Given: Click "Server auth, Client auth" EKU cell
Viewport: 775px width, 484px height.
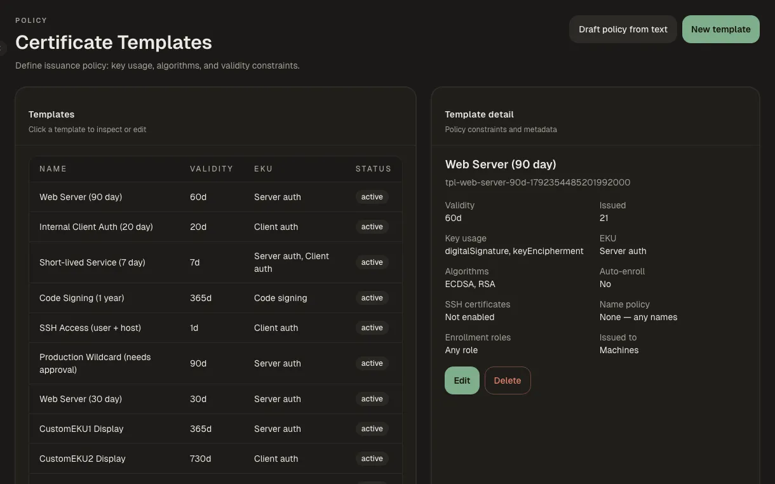Looking at the screenshot, I should (x=292, y=262).
